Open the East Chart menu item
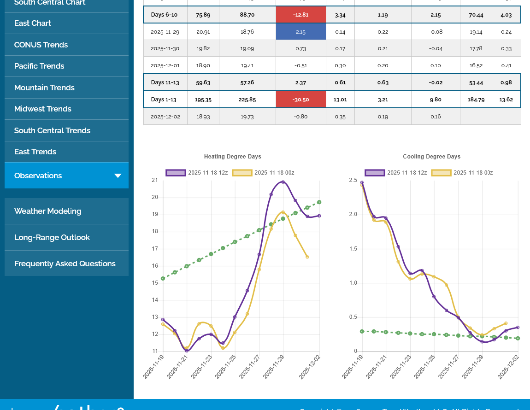 point(33,23)
